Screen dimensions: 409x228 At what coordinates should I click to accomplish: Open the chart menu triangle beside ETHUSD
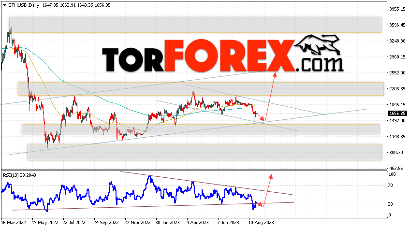(4, 5)
